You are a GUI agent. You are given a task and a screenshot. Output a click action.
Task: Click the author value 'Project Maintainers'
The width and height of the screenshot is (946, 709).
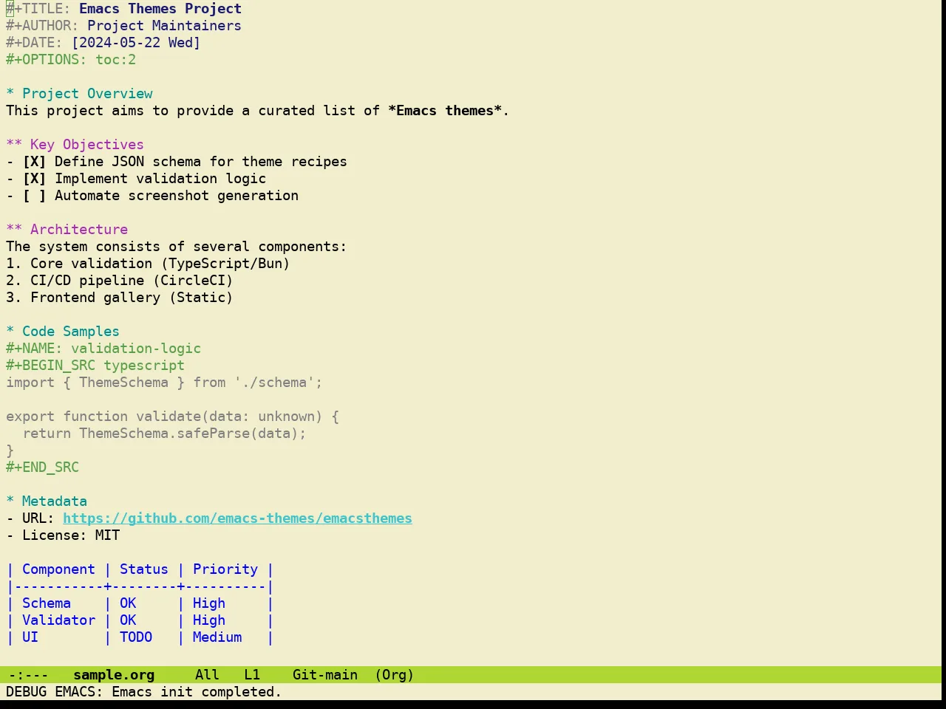(164, 26)
